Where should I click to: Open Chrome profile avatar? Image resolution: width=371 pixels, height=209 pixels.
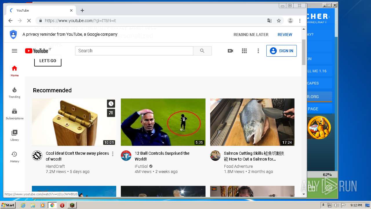pos(290,21)
